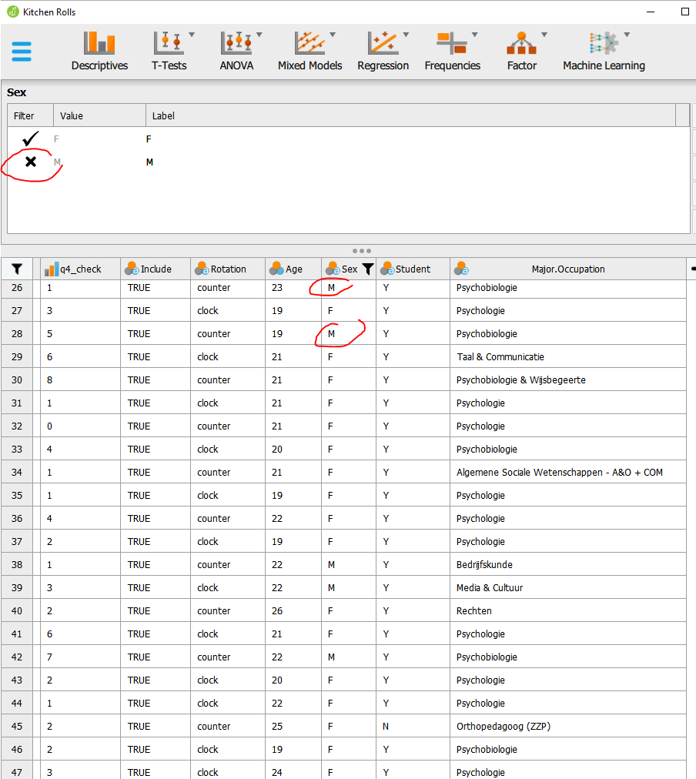This screenshot has width=696, height=779.
Task: Click the three-dot panel divider handle
Action: tap(362, 251)
